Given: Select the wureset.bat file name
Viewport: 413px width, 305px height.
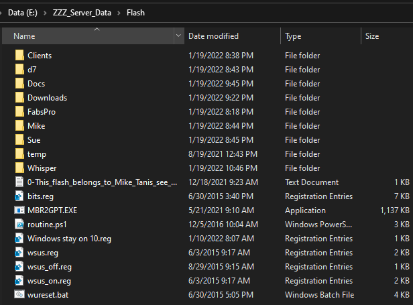Looking at the screenshot, I should tap(48, 295).
